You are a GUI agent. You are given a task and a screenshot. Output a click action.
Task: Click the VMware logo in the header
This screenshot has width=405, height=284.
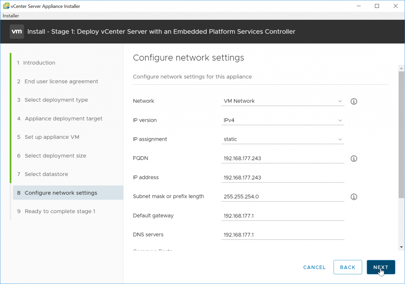17,32
